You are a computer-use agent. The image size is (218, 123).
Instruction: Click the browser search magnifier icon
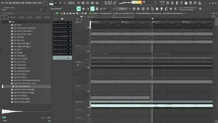pyautogui.click(x=49, y=121)
